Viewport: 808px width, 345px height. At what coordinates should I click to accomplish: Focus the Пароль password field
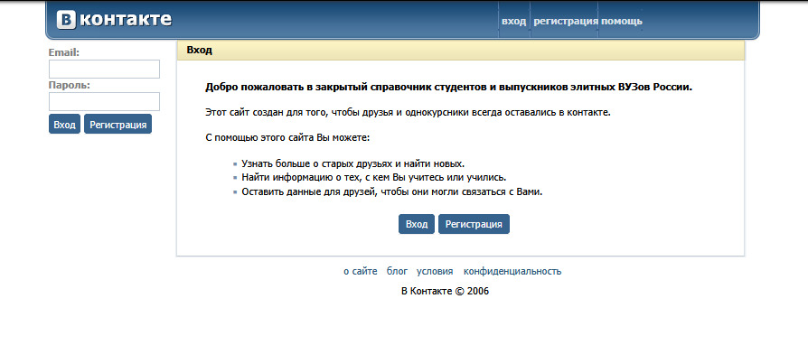(104, 101)
